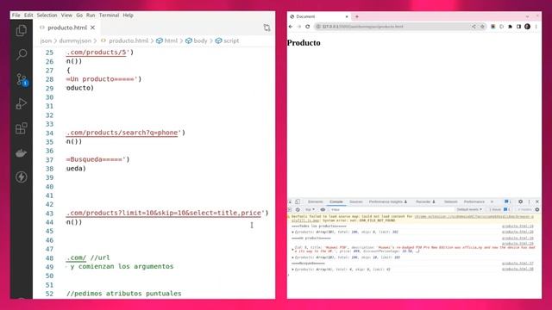This screenshot has width=552, height=310.
Task: Toggle the browser side panel icon
Action: [518, 27]
